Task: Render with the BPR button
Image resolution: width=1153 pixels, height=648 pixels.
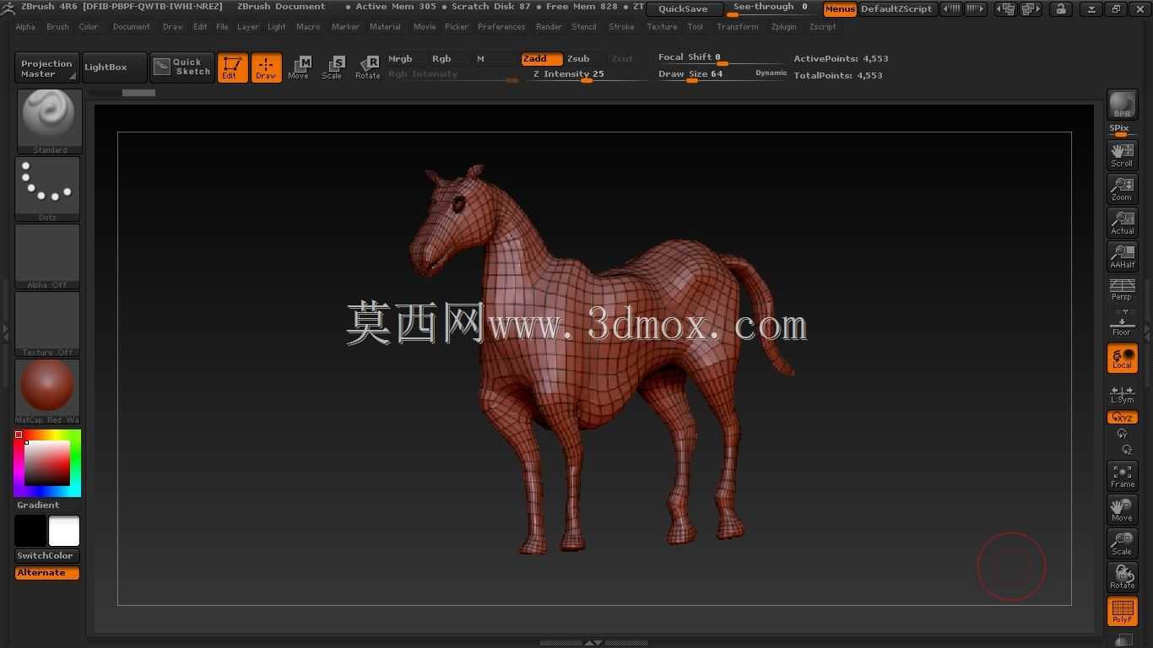Action: tap(1122, 105)
